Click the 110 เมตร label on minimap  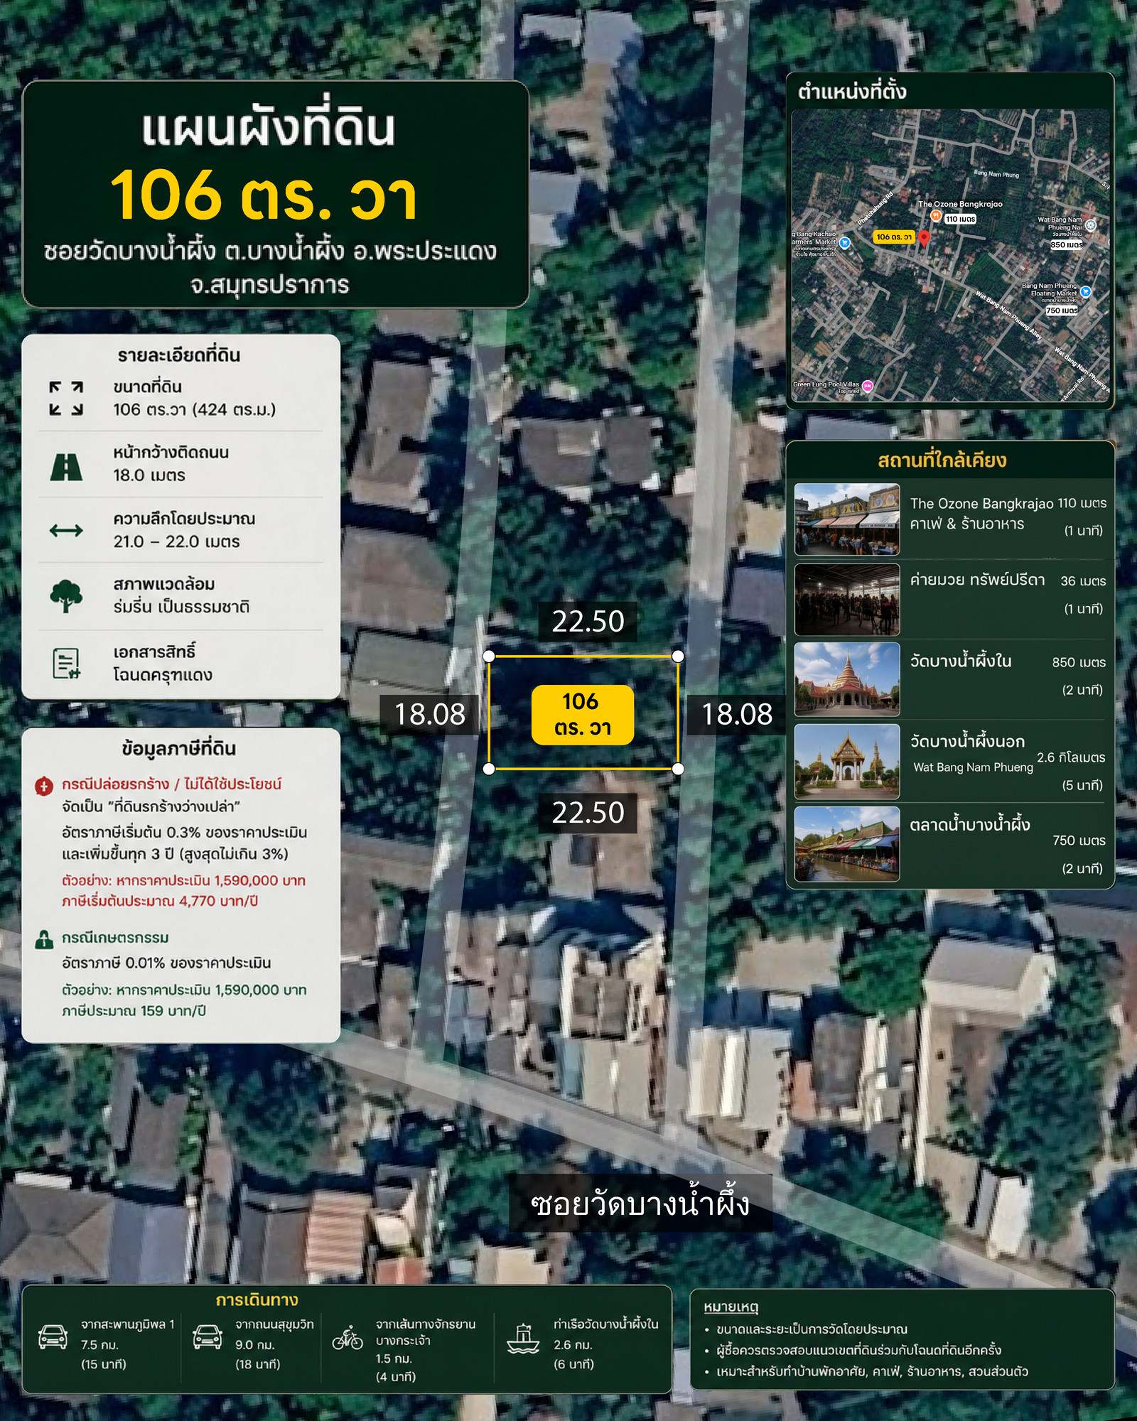coord(960,219)
